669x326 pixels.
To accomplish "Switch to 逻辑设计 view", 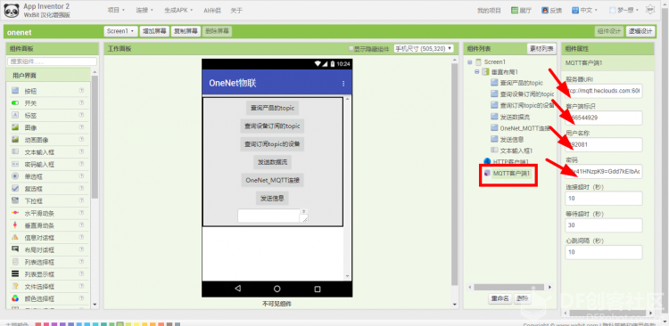I will coord(640,31).
